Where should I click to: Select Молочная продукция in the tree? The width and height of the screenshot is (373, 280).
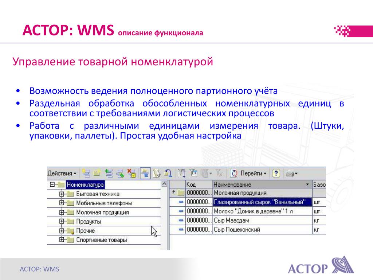[x=102, y=213]
